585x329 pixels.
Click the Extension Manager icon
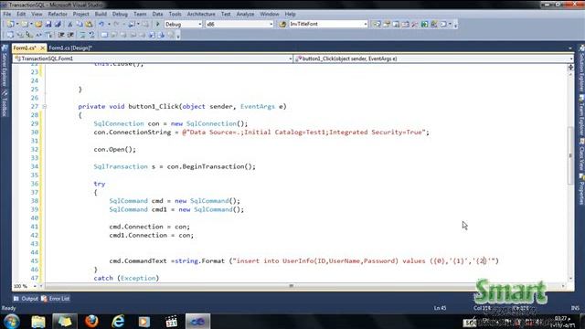pyautogui.click(x=434, y=25)
